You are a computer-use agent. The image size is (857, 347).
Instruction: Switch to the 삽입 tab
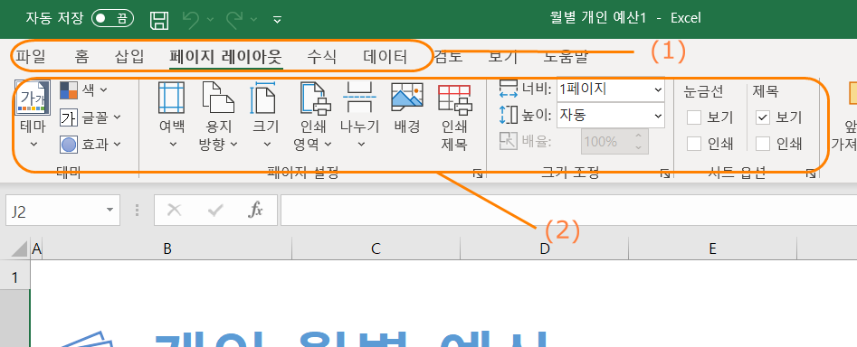[129, 56]
